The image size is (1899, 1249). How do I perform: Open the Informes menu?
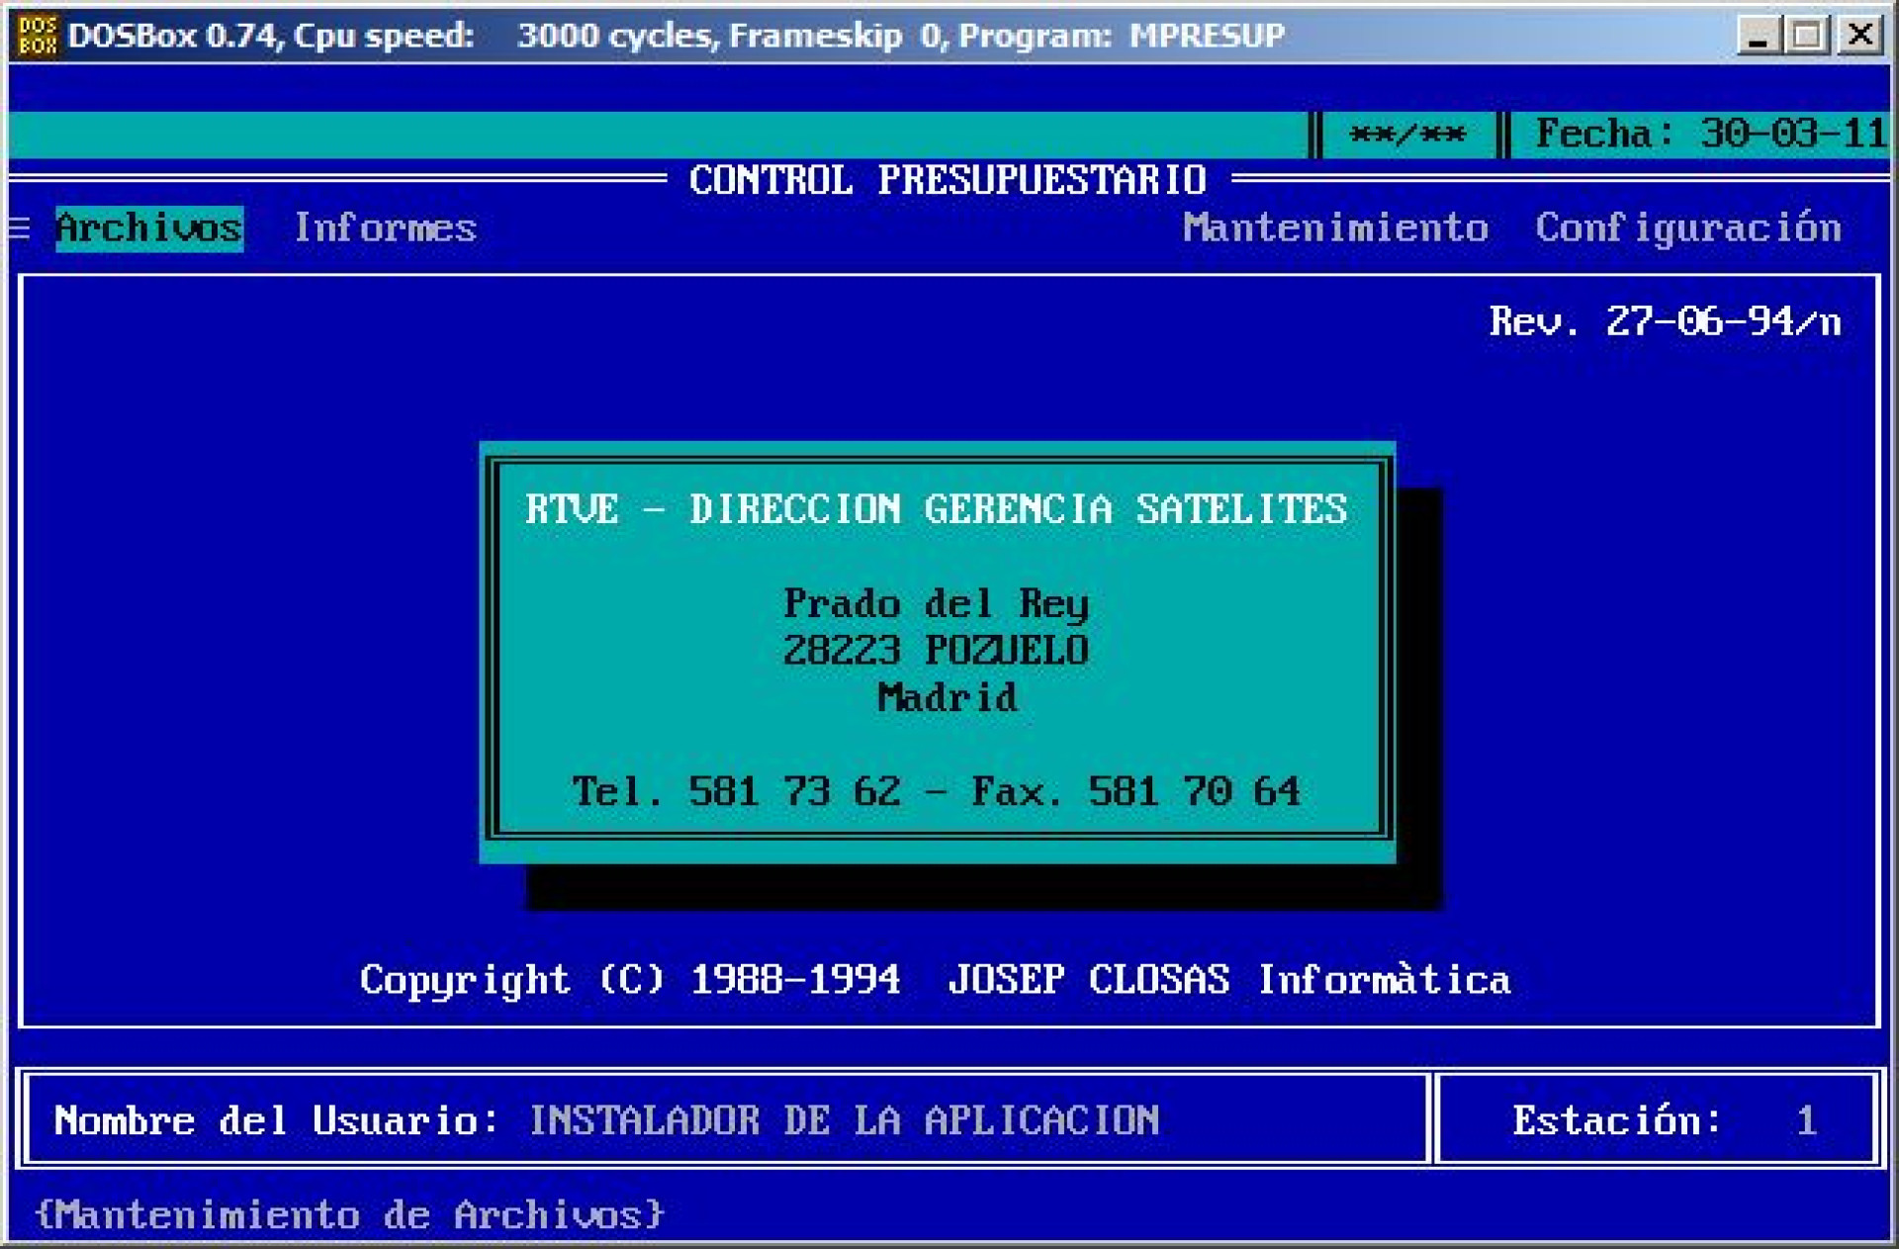pos(384,227)
